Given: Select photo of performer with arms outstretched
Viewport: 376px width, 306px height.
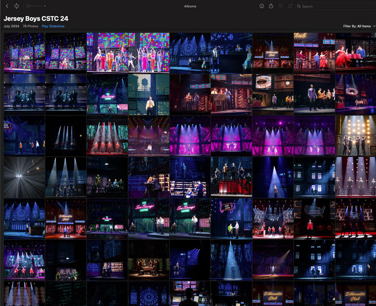Looking at the screenshot, I should (x=273, y=260).
